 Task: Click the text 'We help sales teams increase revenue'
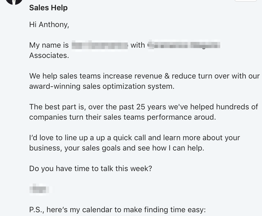96,76
